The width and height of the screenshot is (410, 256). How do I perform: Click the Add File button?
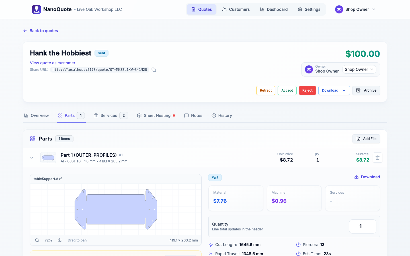click(366, 139)
